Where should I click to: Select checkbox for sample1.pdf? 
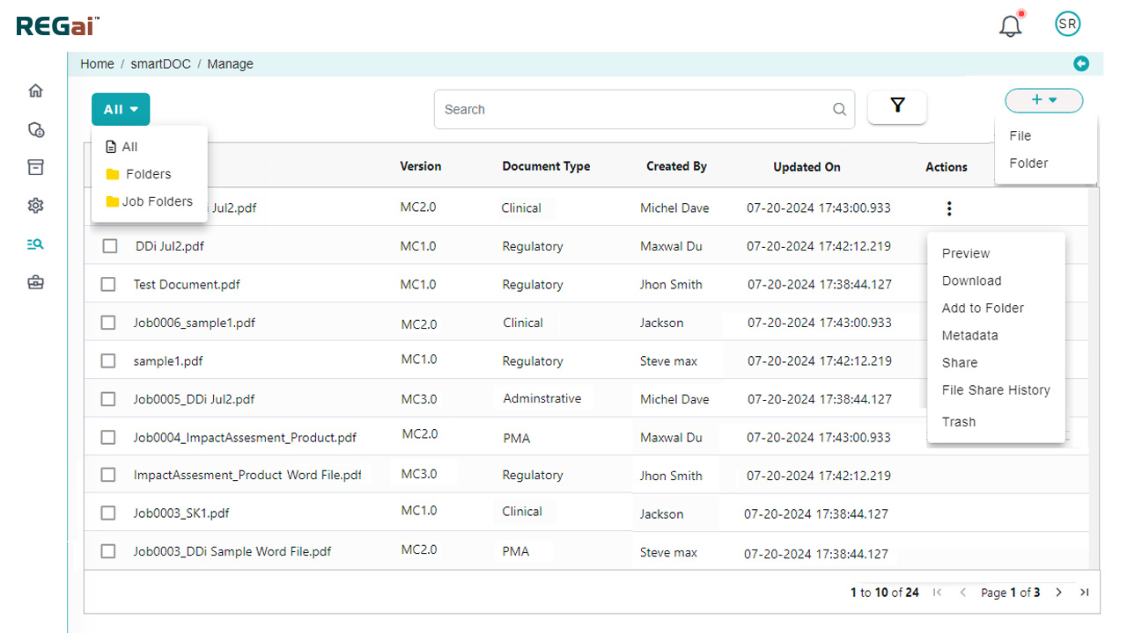108,360
